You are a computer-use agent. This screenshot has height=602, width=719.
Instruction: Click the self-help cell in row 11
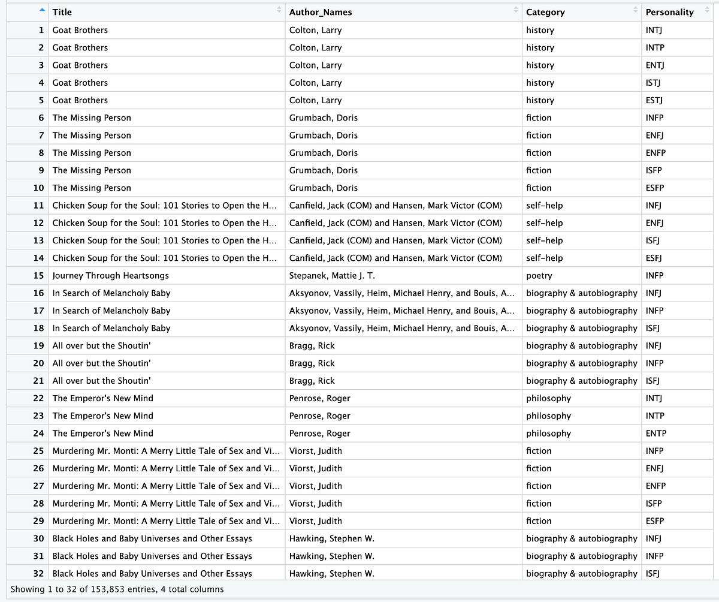pyautogui.click(x=582, y=205)
